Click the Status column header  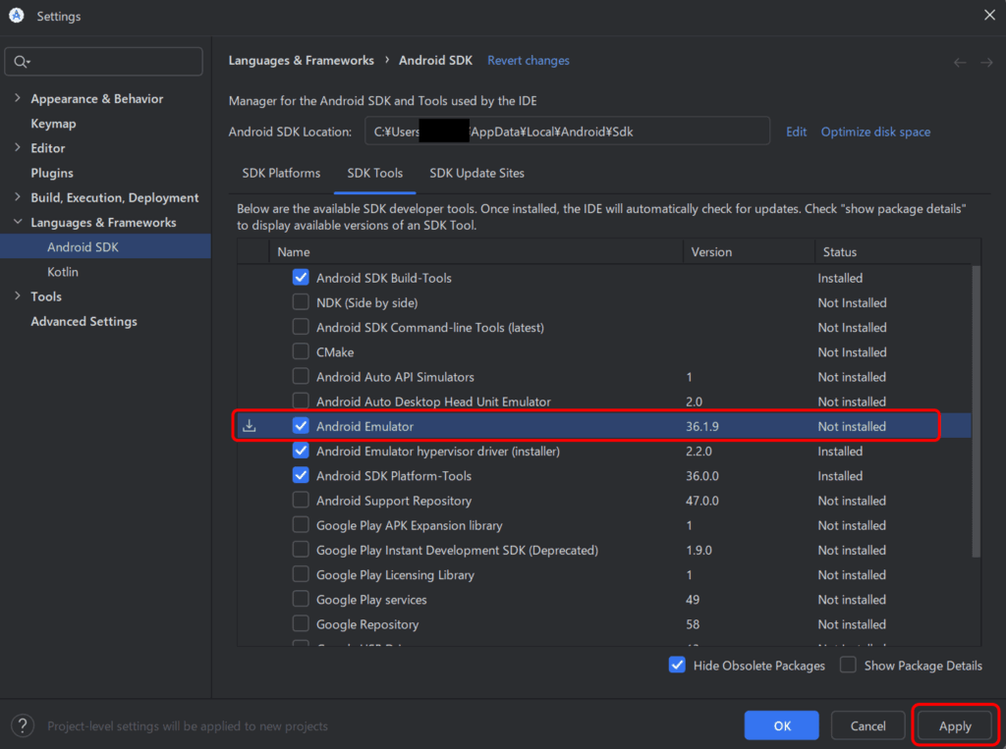897,252
